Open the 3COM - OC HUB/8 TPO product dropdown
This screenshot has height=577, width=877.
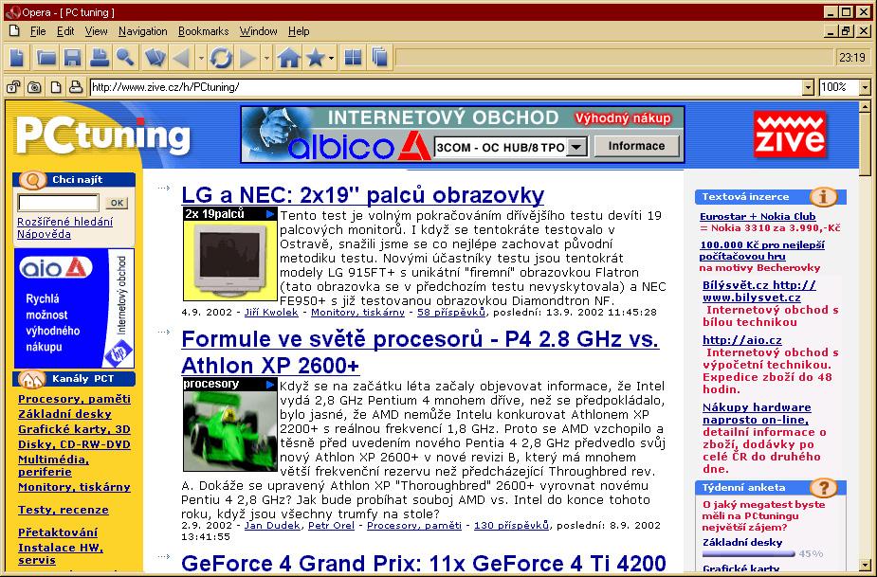point(576,147)
